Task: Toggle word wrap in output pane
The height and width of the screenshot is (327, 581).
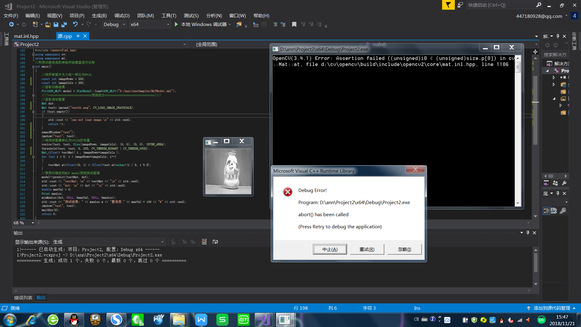Action: [215, 242]
